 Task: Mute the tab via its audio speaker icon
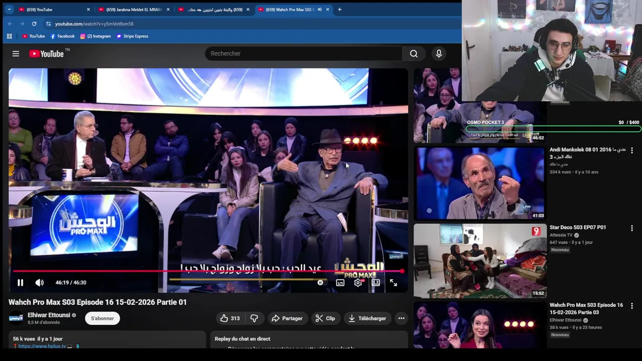(x=319, y=10)
